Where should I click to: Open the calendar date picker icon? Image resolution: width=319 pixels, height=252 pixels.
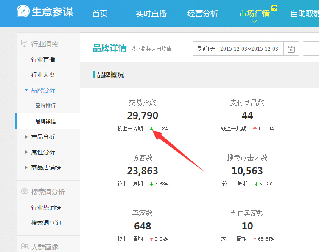pyautogui.click(x=291, y=49)
